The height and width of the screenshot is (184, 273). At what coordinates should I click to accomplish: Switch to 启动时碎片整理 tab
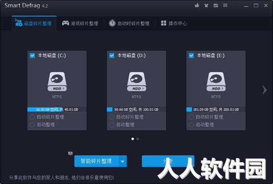click(129, 23)
